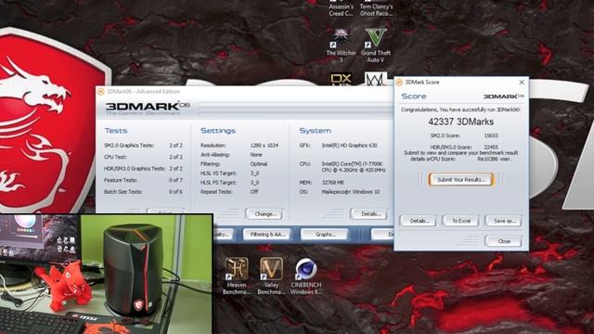Screen dimensions: 594x334
Task: Launch Grand Theft Auto V shortcut
Action: (375, 45)
